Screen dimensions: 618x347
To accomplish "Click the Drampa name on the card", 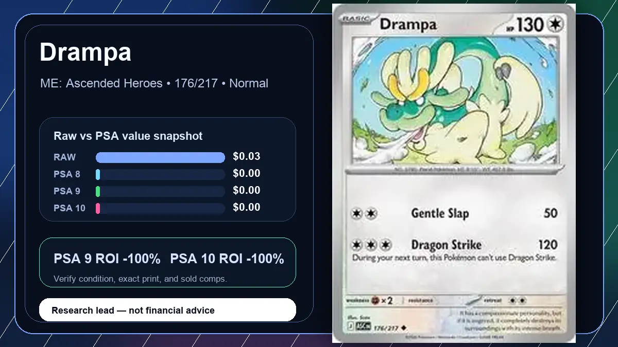I will 408,24.
